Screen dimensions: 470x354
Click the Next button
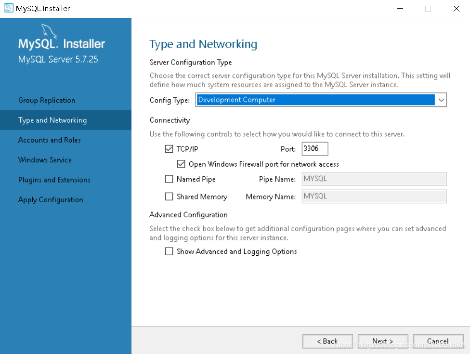(383, 341)
